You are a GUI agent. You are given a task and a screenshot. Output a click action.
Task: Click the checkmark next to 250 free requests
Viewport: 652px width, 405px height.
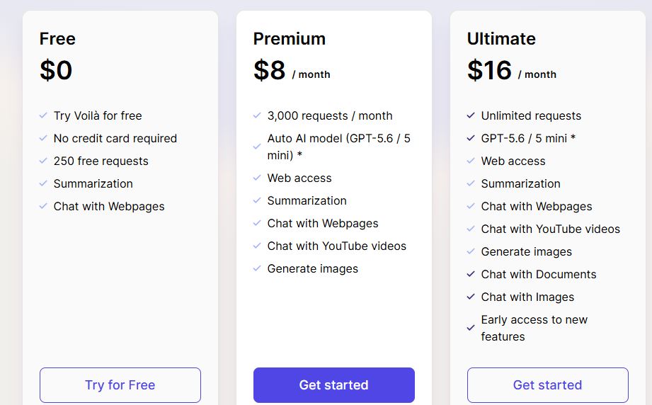43,161
